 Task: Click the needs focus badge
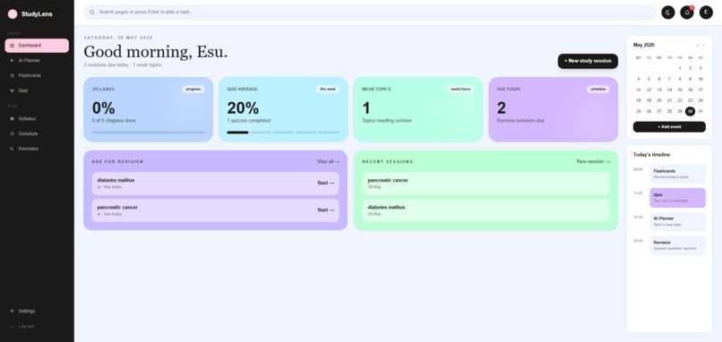[x=460, y=90]
